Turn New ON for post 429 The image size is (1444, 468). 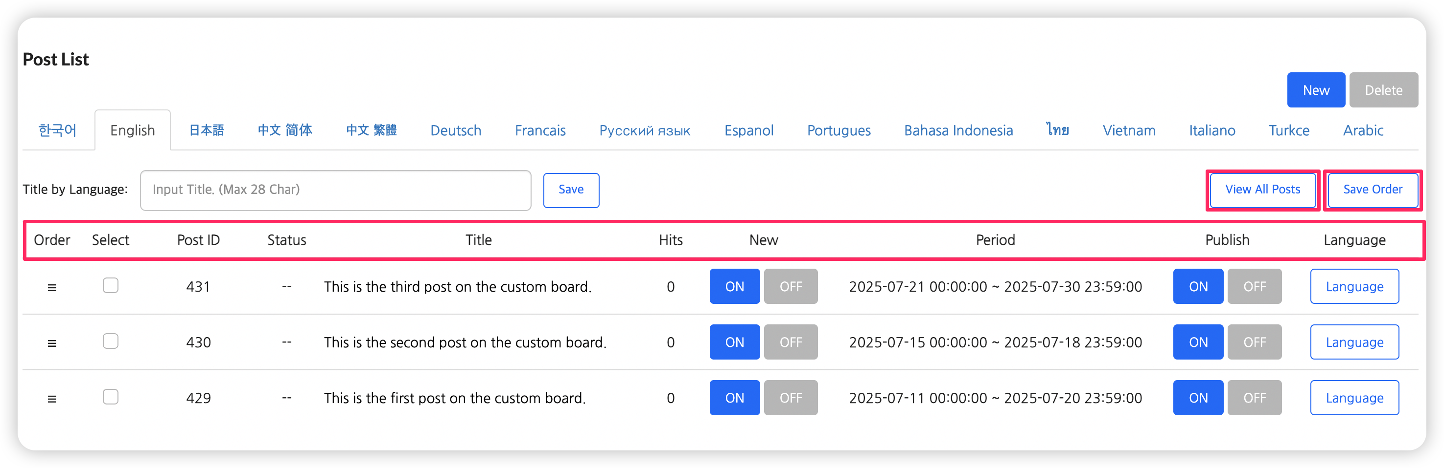pos(734,398)
